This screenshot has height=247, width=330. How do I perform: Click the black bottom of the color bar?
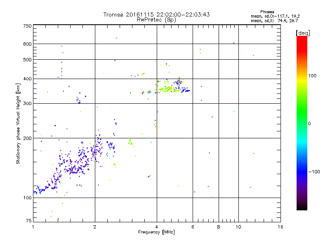(302, 207)
